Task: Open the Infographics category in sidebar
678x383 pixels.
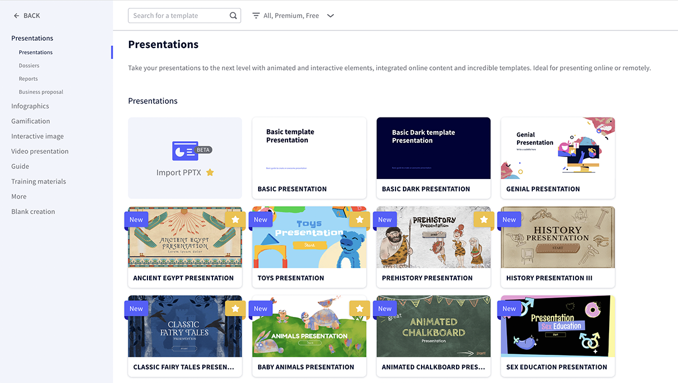Action: [x=30, y=106]
